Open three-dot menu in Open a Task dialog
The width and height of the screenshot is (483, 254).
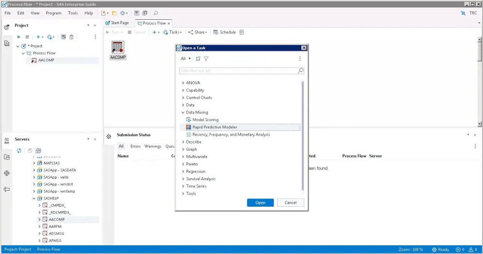(300, 58)
